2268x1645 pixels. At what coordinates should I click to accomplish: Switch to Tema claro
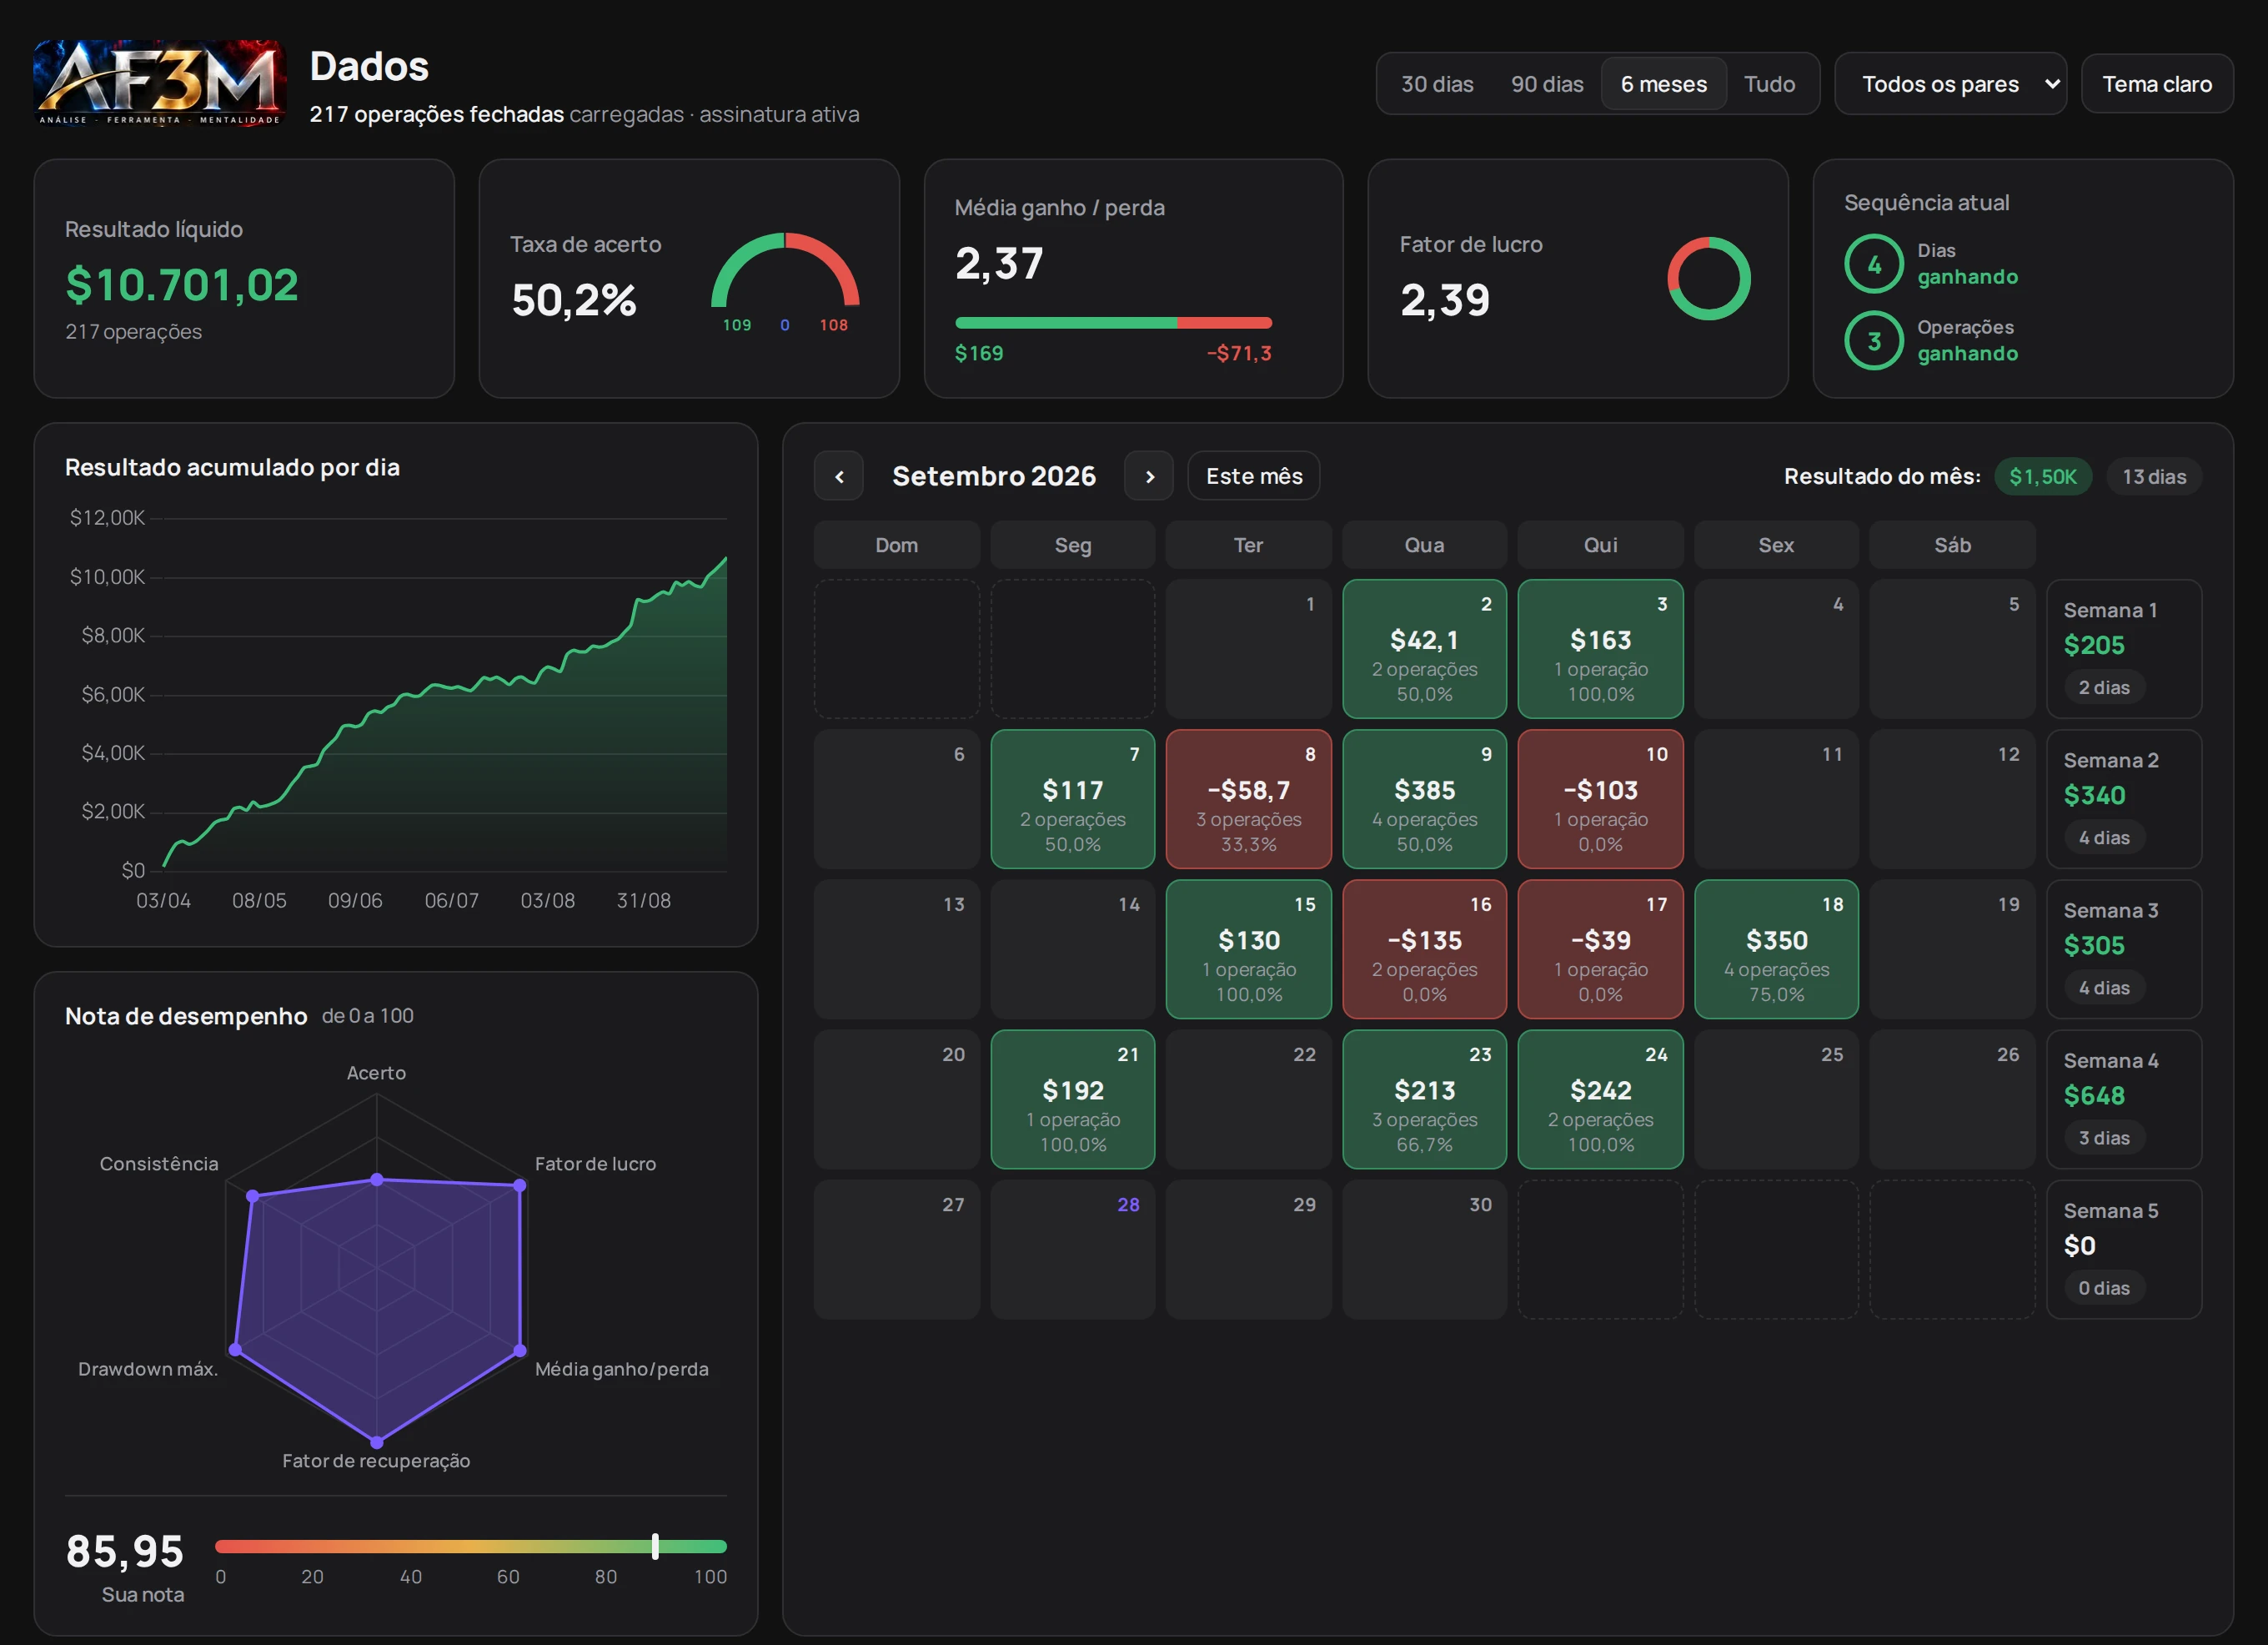(2157, 84)
